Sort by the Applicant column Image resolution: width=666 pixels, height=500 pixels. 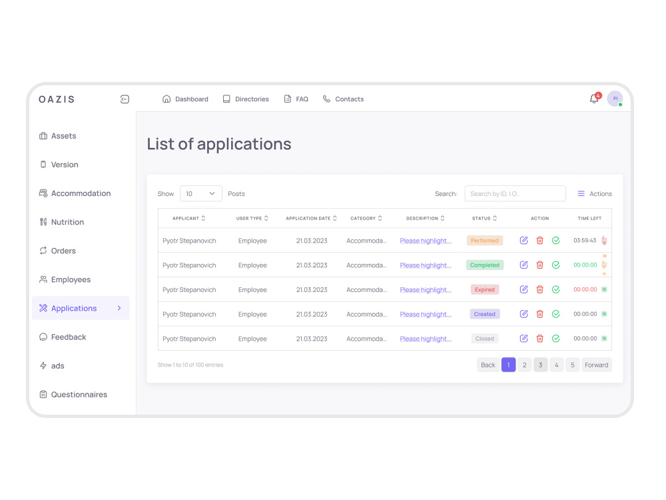(x=189, y=218)
